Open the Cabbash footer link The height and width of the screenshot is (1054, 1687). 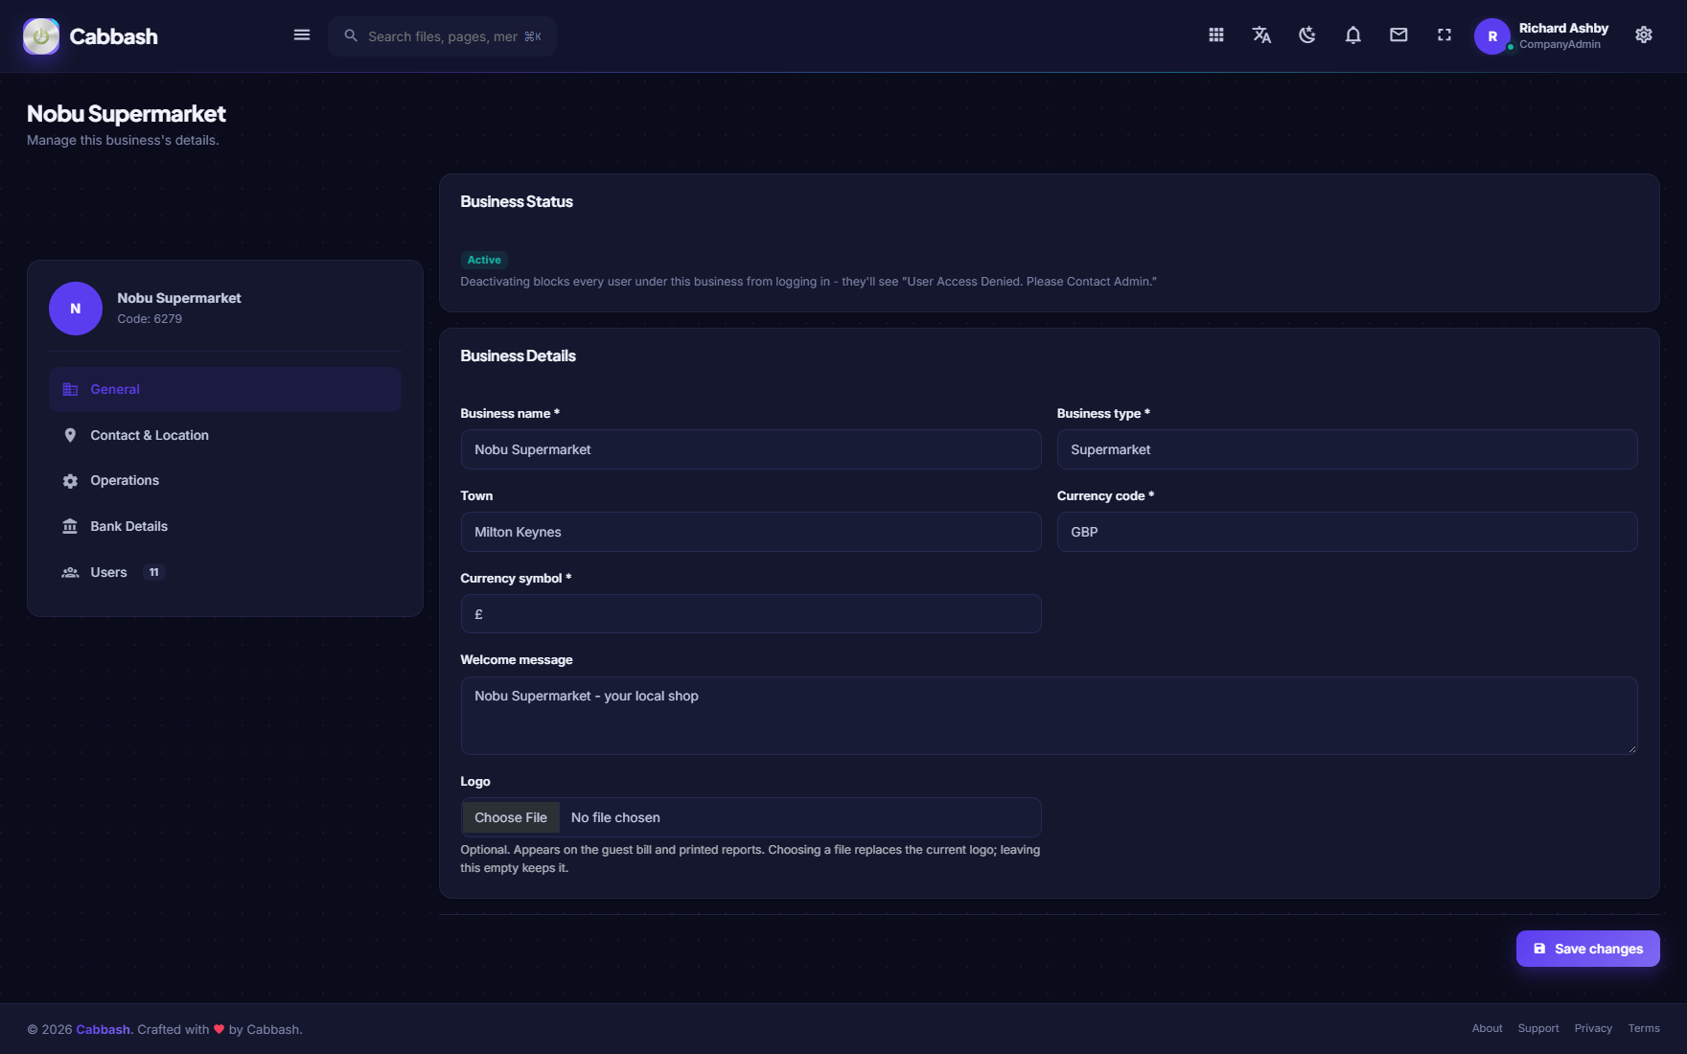point(103,1029)
